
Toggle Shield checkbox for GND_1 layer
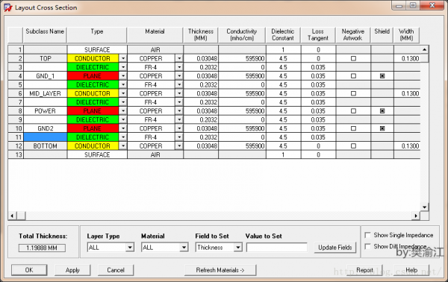382,76
